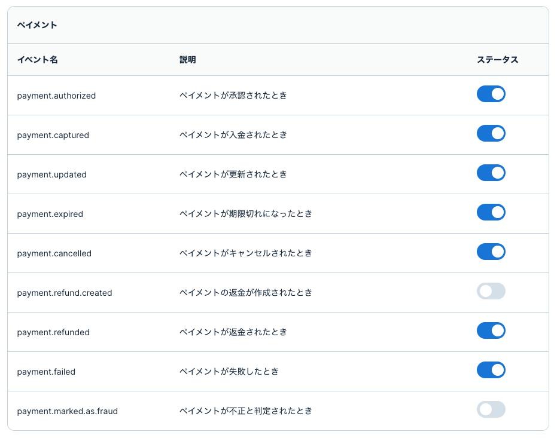
Task: Select the payment.authorized event name
Action: (56, 96)
